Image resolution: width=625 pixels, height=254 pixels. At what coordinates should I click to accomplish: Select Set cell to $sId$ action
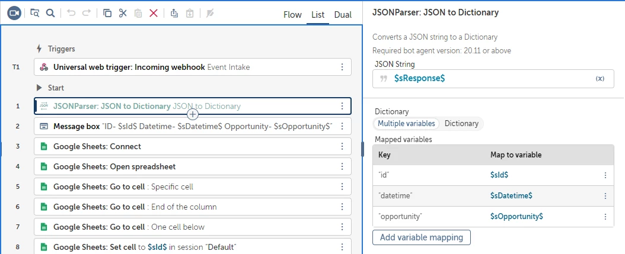pyautogui.click(x=193, y=247)
